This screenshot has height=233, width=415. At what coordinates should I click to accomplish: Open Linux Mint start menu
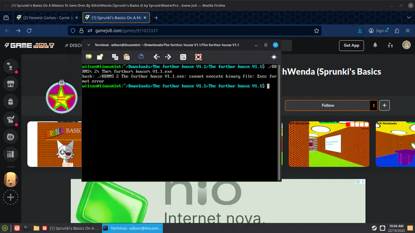[x=5, y=228]
